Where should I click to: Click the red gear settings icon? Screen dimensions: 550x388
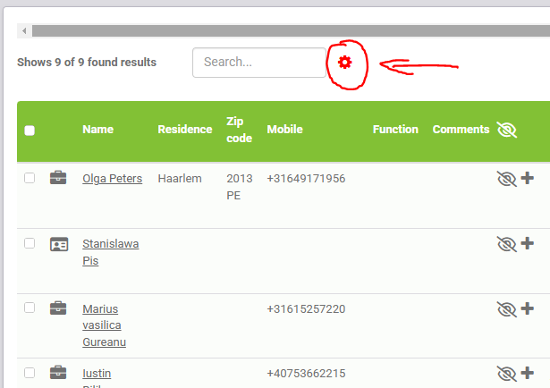click(345, 63)
